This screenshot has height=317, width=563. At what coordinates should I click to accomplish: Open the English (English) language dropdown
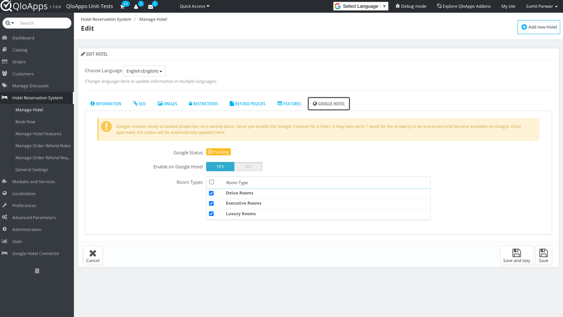(x=144, y=71)
